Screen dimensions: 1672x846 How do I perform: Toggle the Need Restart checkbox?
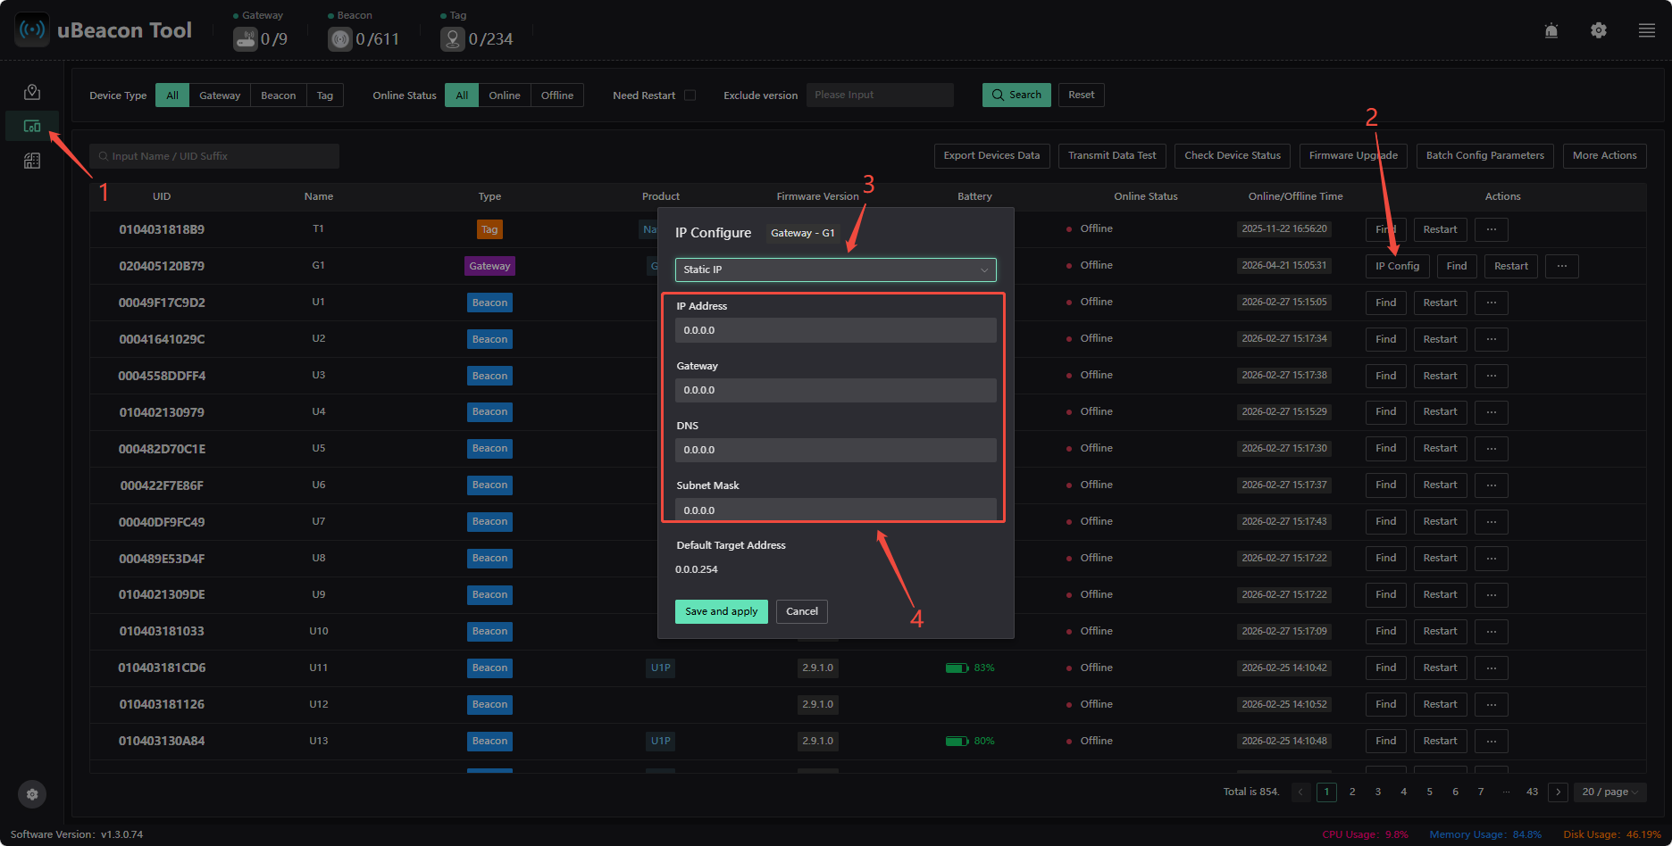coord(690,95)
